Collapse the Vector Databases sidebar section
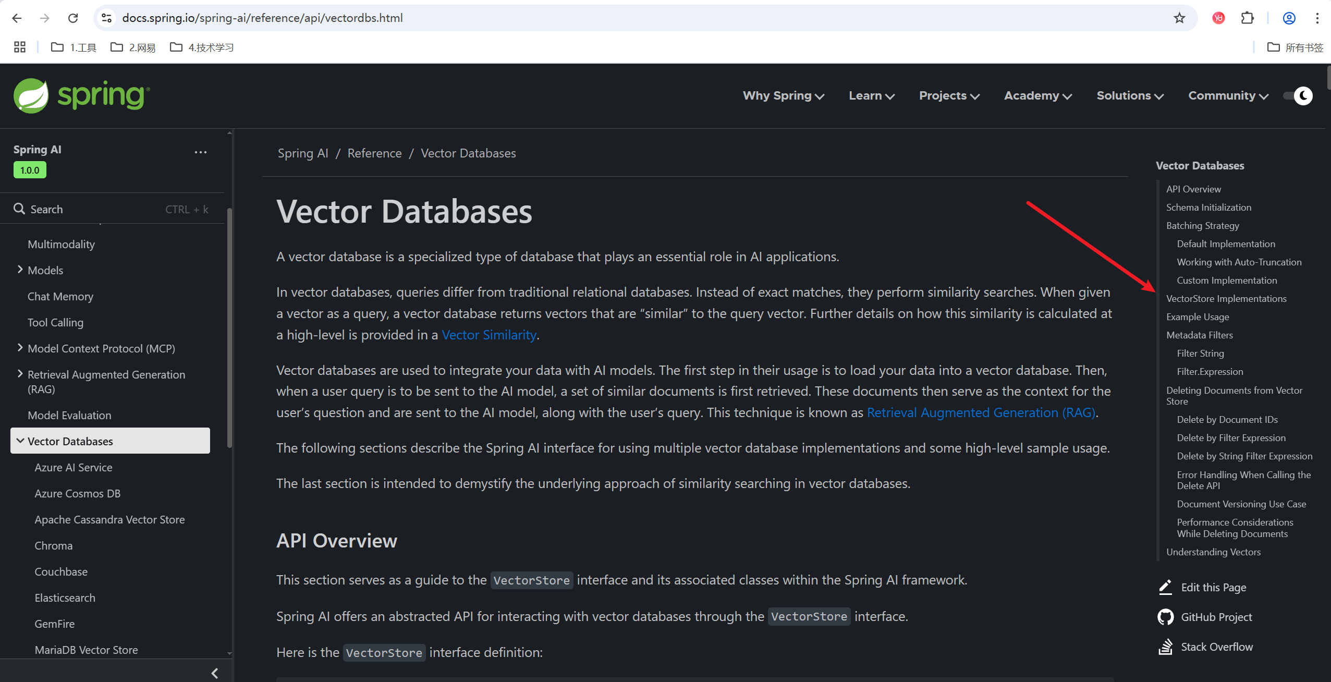The height and width of the screenshot is (682, 1331). [20, 441]
